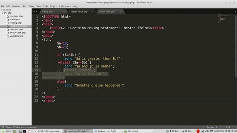Image resolution: width=237 pixels, height=133 pixels.
Task: Open the Tab Size: 4 selector
Action: coord(212,127)
